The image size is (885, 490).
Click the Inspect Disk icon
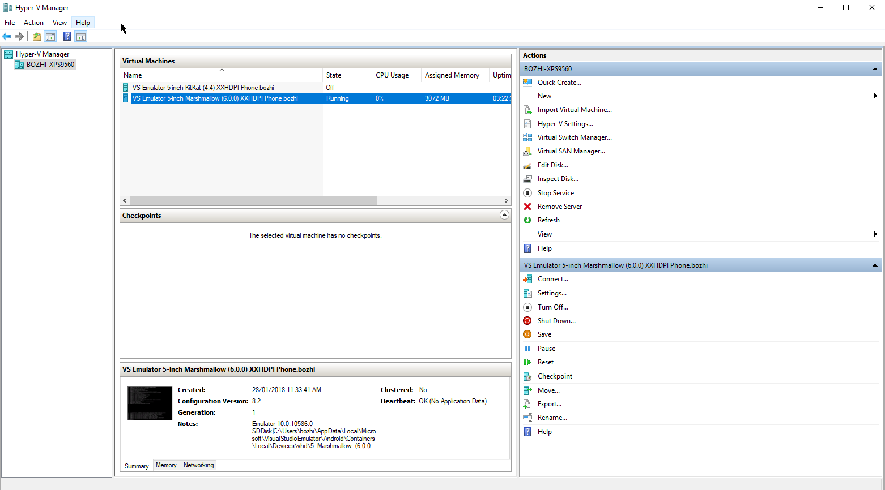point(527,179)
